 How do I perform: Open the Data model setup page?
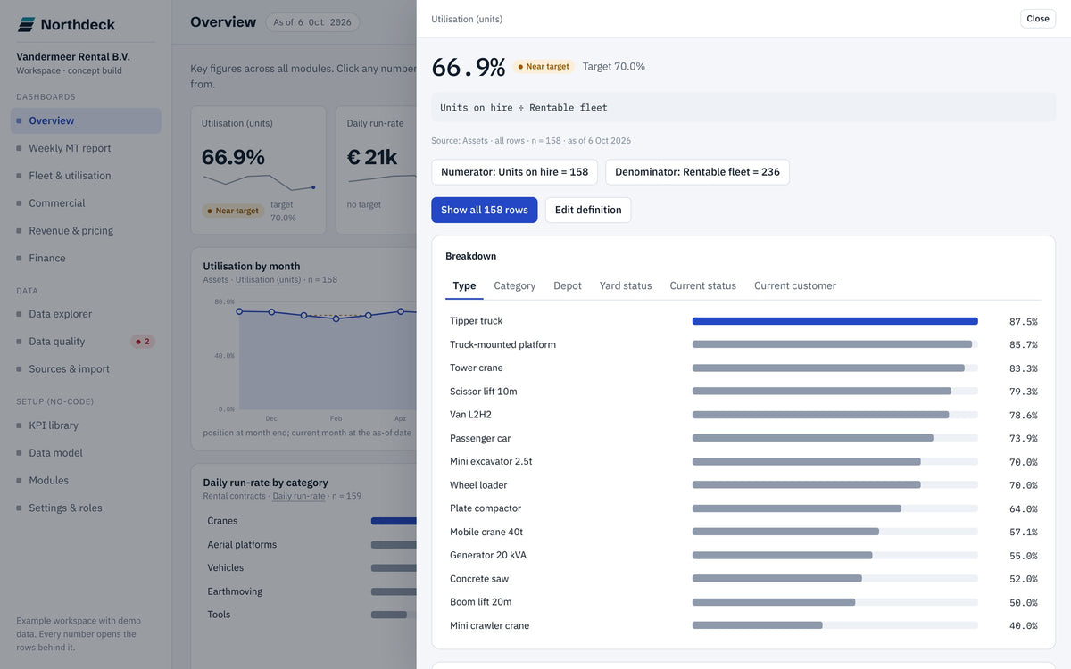(86, 453)
